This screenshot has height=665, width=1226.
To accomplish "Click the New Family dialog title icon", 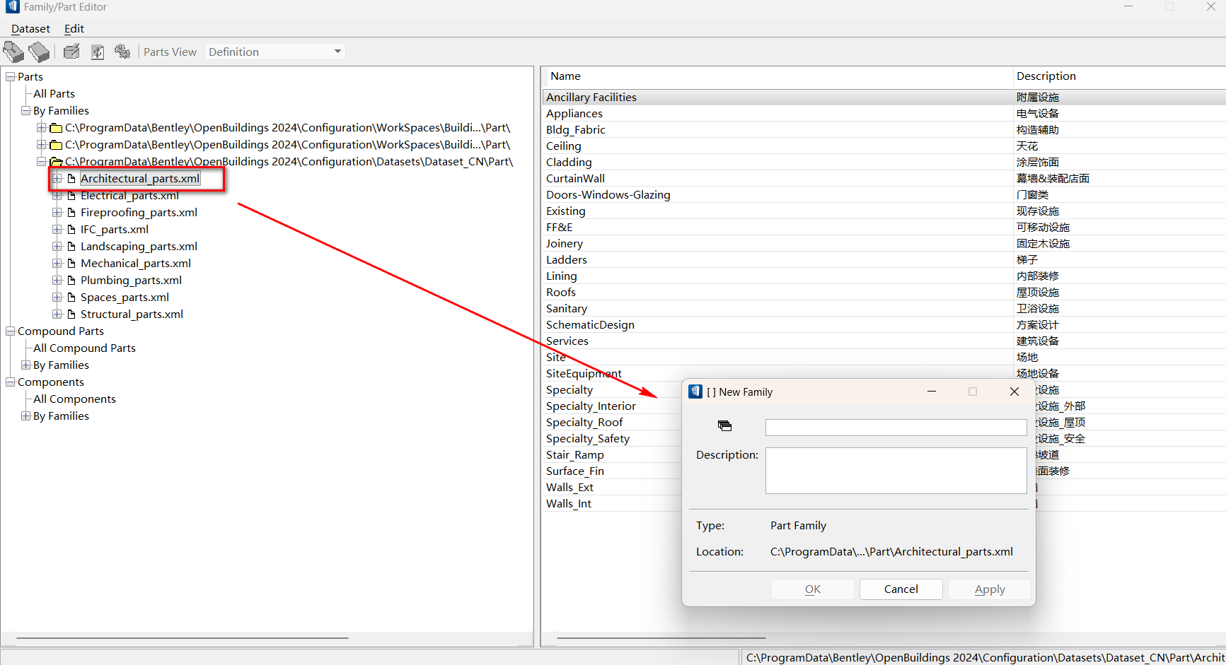I will click(695, 392).
